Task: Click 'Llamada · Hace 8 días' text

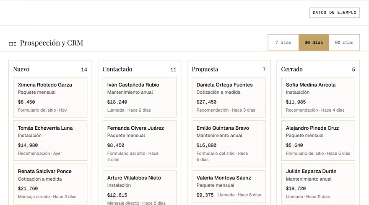Action: [239, 195]
